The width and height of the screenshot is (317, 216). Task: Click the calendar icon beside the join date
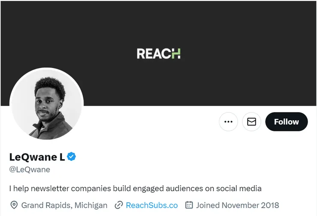tap(189, 205)
